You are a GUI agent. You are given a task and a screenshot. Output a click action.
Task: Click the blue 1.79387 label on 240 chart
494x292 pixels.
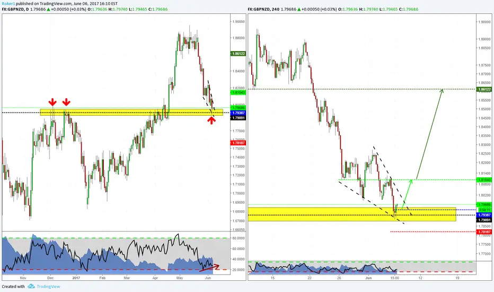[484, 215]
